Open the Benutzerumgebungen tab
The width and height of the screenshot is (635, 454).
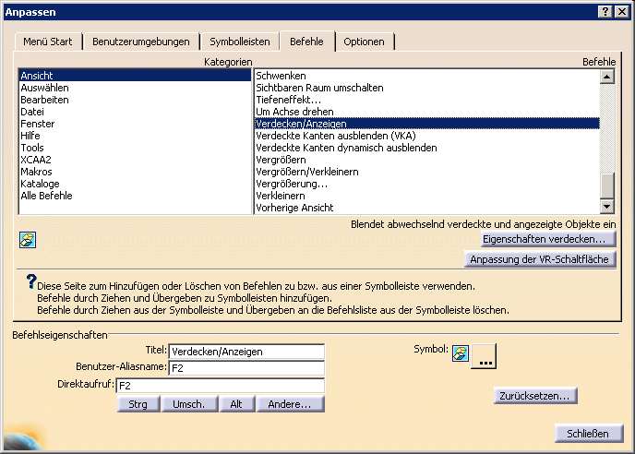141,42
